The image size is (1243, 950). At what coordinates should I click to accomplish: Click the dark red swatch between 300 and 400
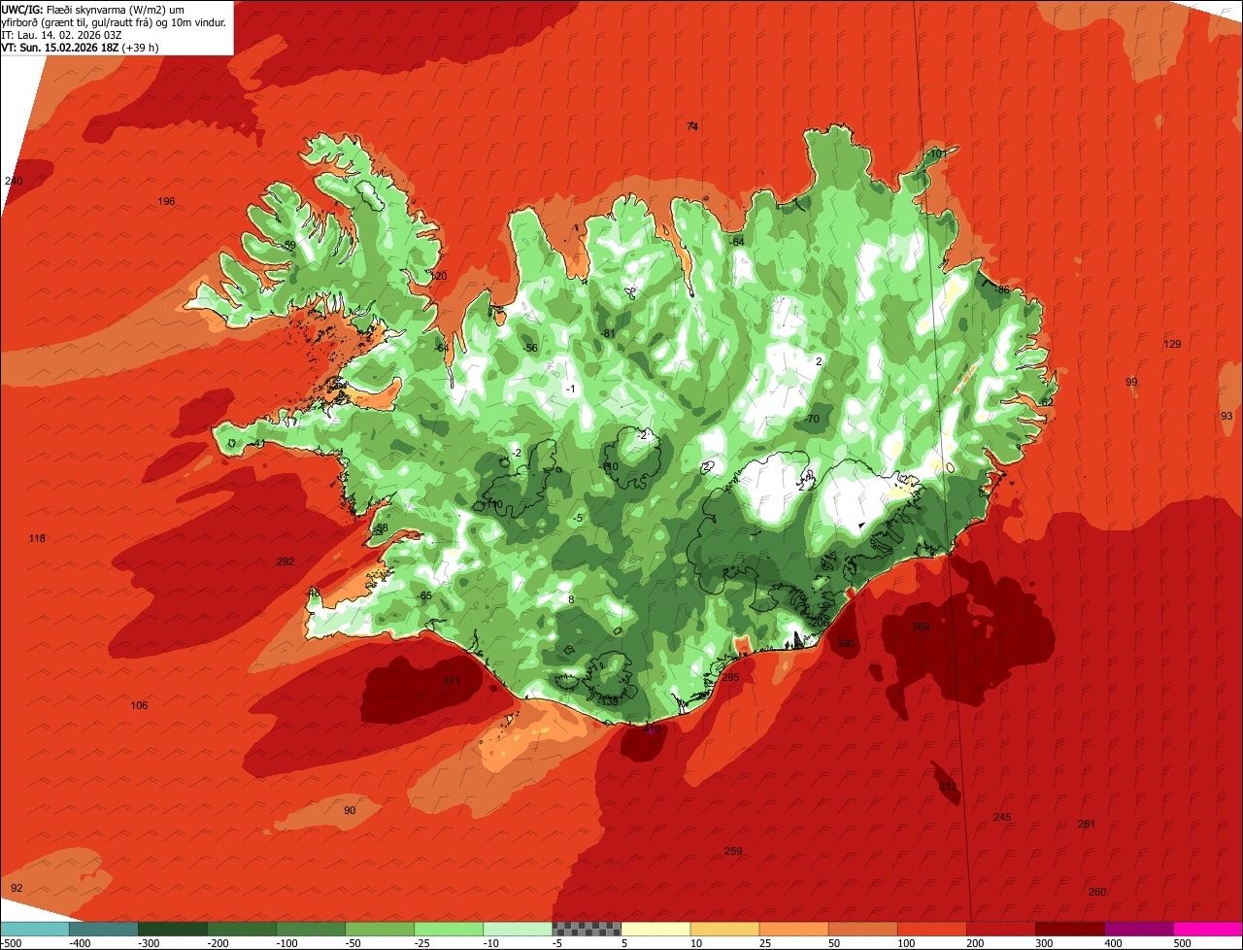(1069, 929)
